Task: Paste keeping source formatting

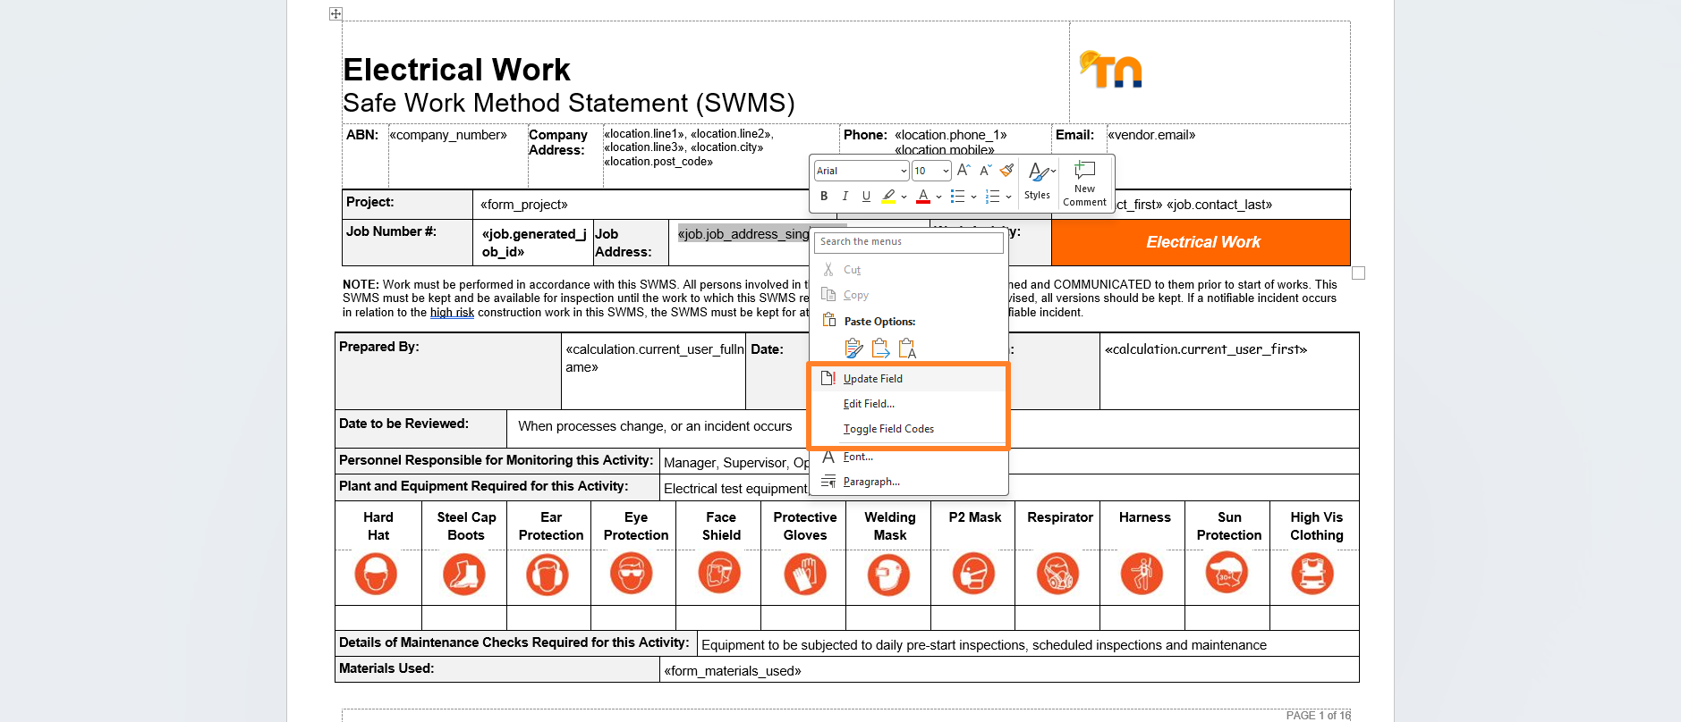Action: (854, 348)
